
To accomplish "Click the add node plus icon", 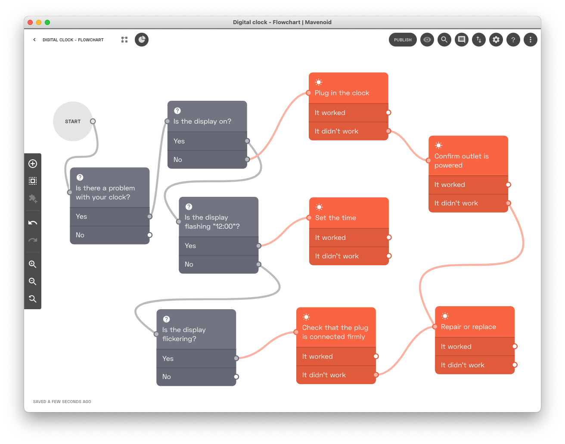I will point(33,164).
